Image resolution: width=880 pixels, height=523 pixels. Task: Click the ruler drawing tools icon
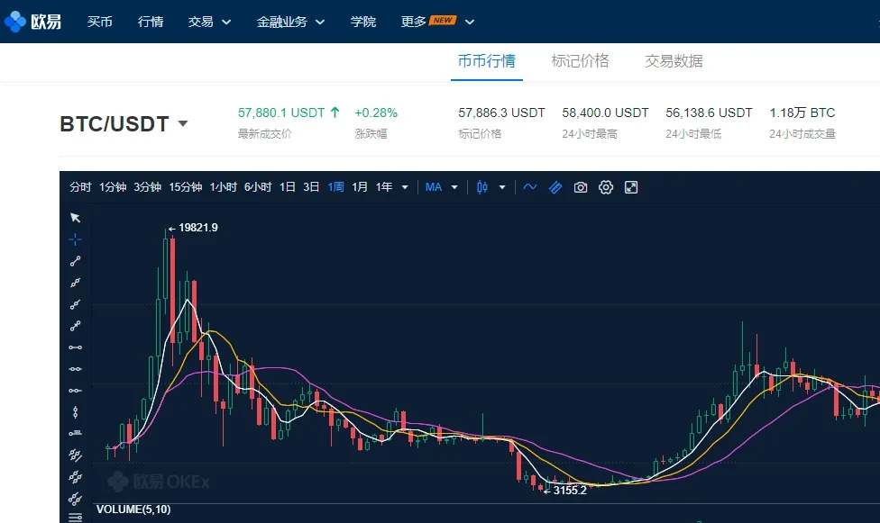555,187
